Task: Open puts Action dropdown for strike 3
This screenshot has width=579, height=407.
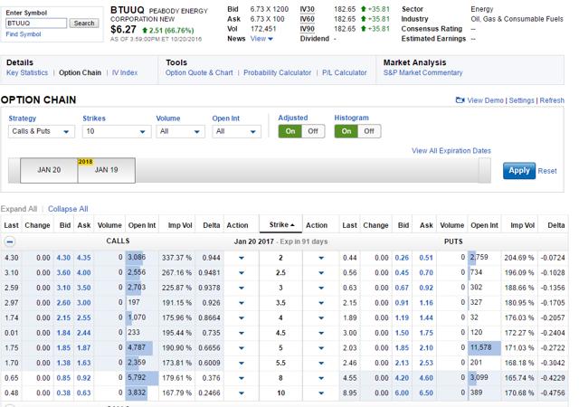Action: (321, 288)
